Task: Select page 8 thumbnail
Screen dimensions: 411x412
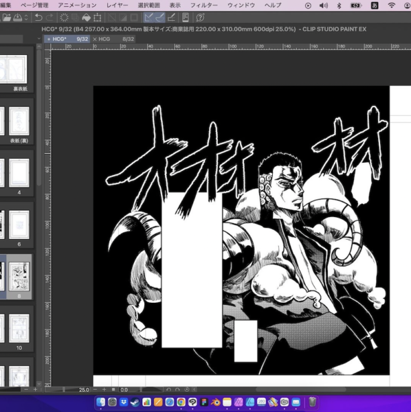Action: (x=19, y=277)
